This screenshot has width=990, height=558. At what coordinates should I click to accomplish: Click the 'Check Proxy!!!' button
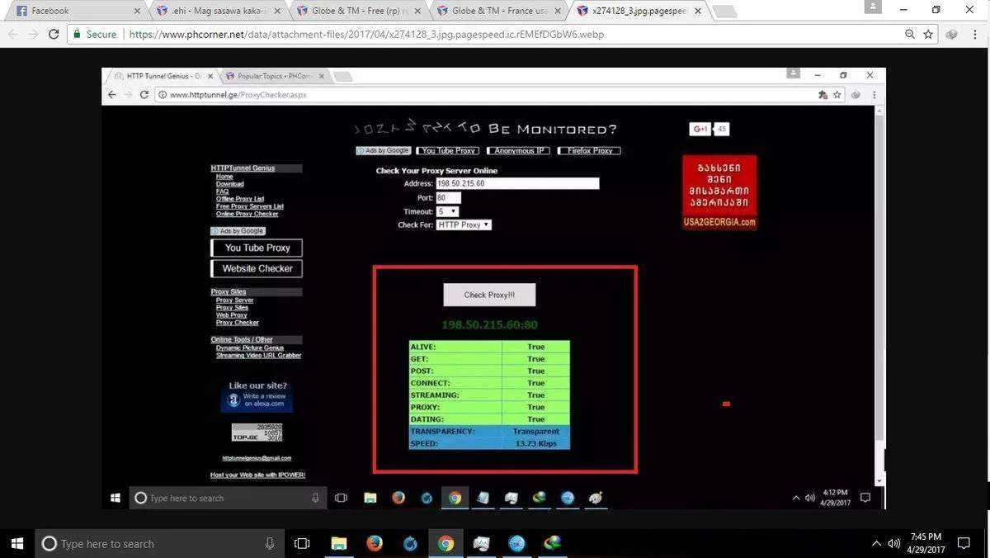click(x=489, y=295)
